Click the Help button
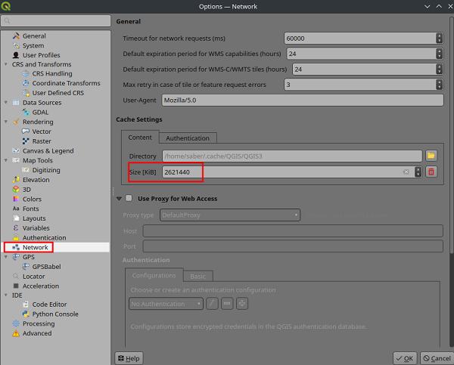 (x=129, y=358)
